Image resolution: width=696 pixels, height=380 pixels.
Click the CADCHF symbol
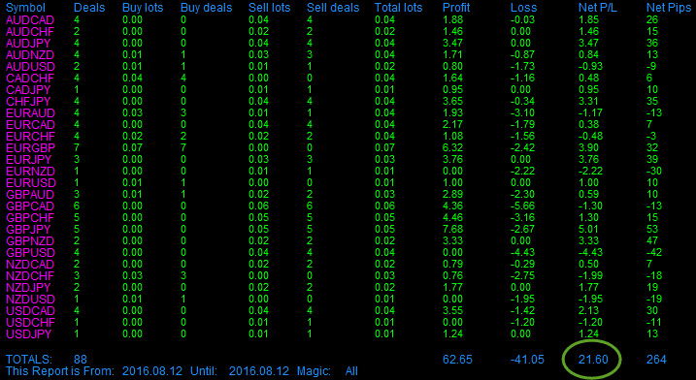(x=30, y=79)
